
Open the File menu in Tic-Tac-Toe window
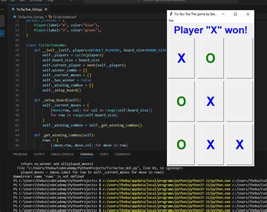tap(171, 21)
